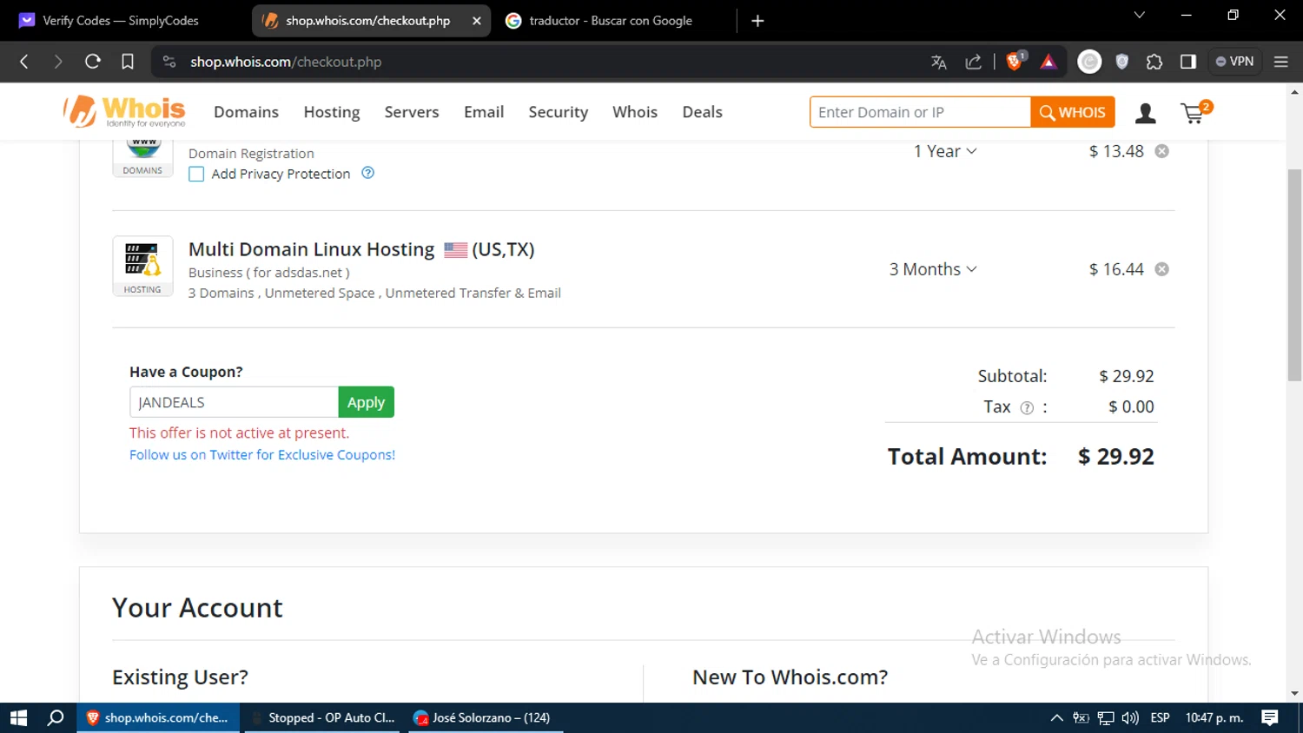This screenshot has height=733, width=1303.
Task: Follow the Twitter Exclusive Coupons link
Action: (x=262, y=455)
